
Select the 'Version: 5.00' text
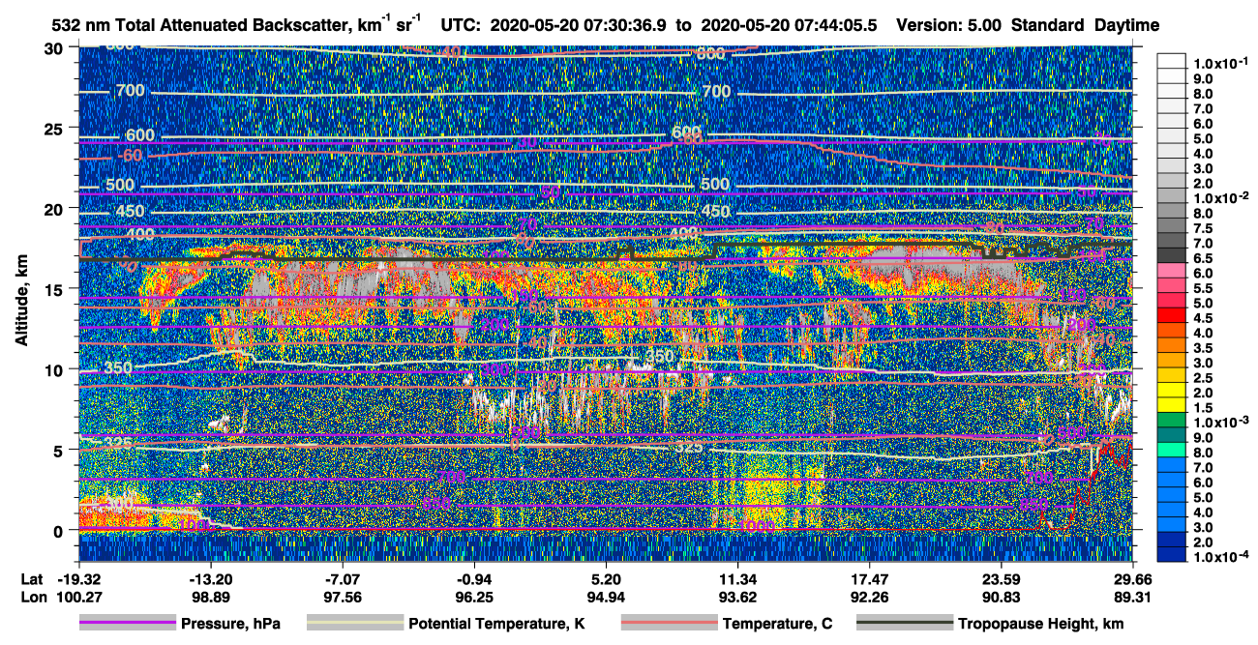pyautogui.click(x=949, y=25)
